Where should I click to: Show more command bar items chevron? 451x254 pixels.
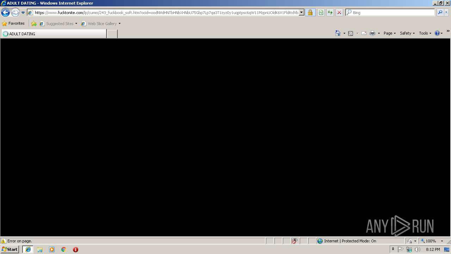pyautogui.click(x=448, y=31)
